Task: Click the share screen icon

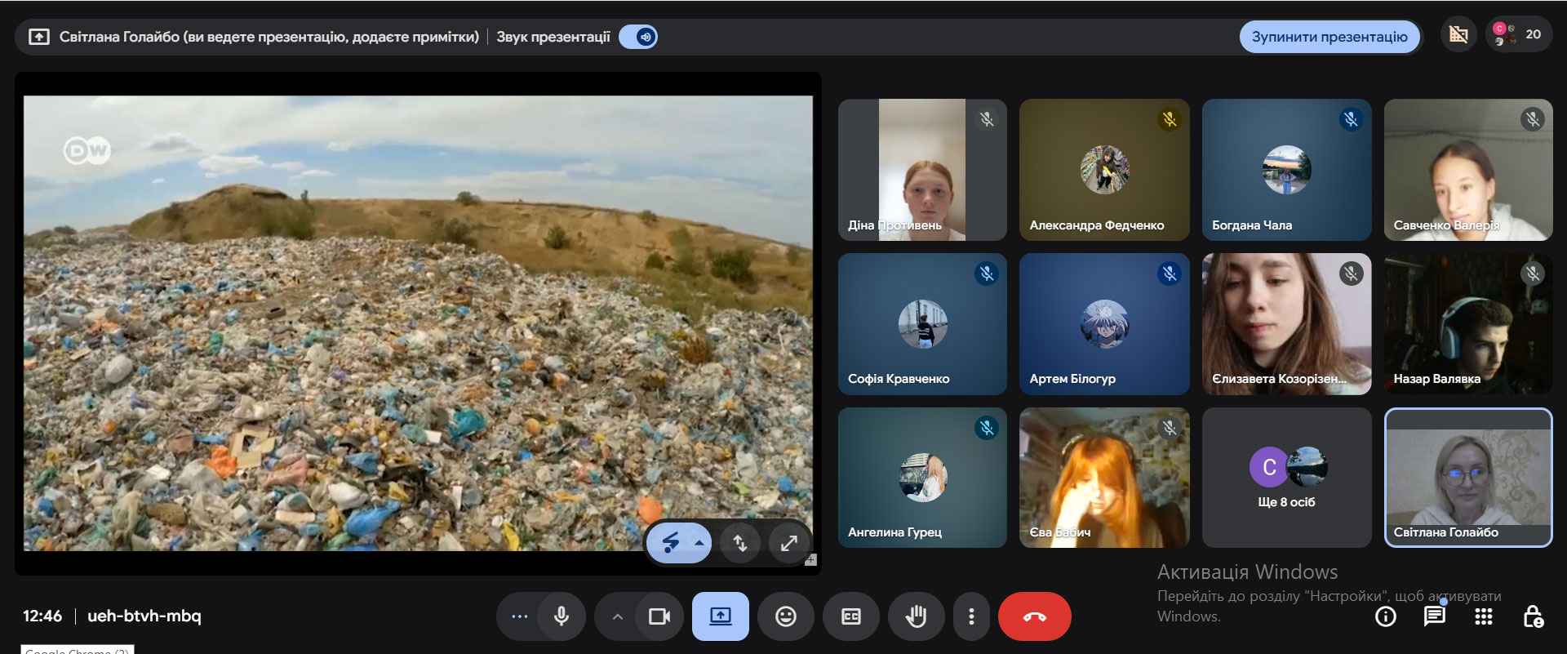Action: coord(720,616)
